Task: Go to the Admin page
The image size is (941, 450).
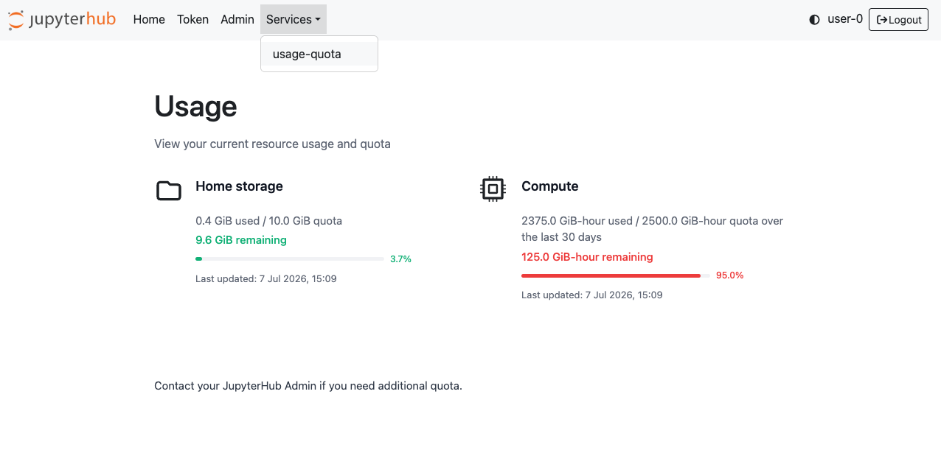Action: [237, 19]
